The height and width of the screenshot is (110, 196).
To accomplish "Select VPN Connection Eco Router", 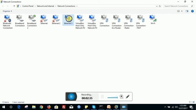I will (x=116, y=22).
